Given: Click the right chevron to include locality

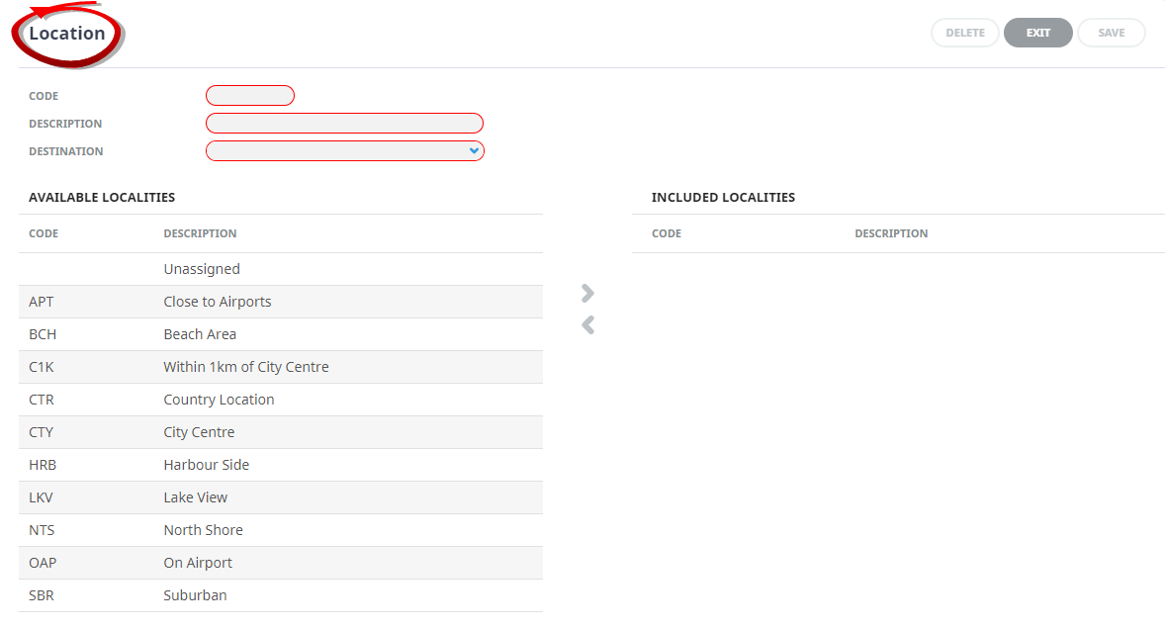Looking at the screenshot, I should tap(587, 293).
